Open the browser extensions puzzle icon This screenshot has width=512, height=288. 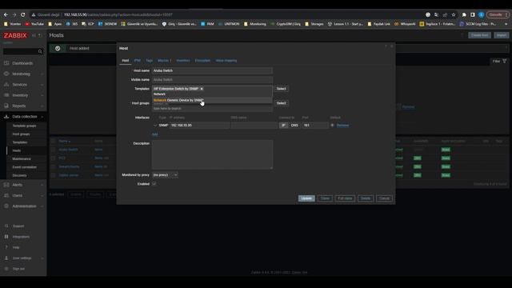pos(464,14)
